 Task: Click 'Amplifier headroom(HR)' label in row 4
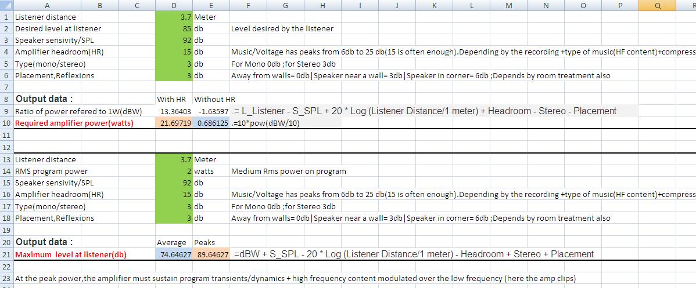tap(59, 52)
